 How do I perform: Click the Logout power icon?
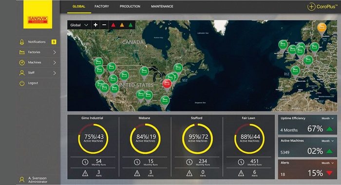pos(22,83)
